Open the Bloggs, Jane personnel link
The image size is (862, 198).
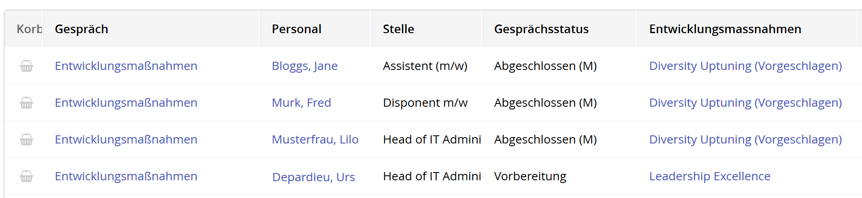(x=305, y=66)
